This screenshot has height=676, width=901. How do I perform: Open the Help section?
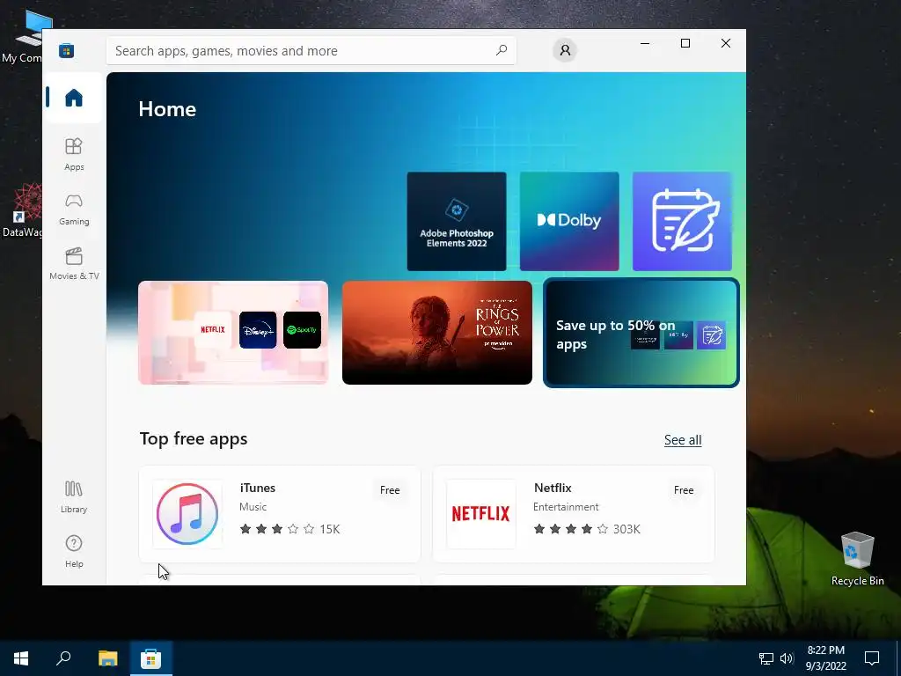tap(74, 551)
